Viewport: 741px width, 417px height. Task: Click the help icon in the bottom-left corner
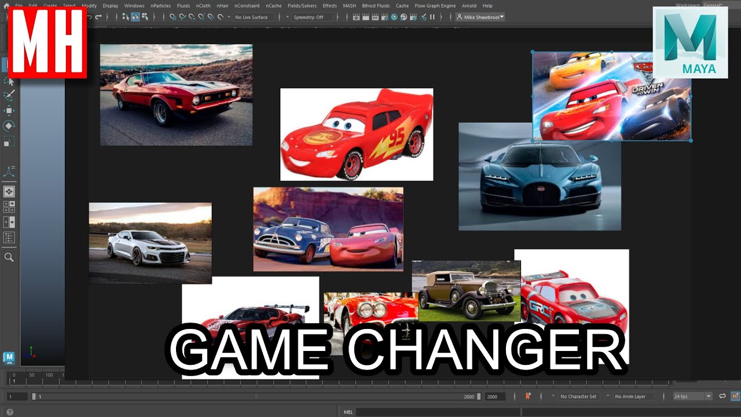[x=9, y=412]
